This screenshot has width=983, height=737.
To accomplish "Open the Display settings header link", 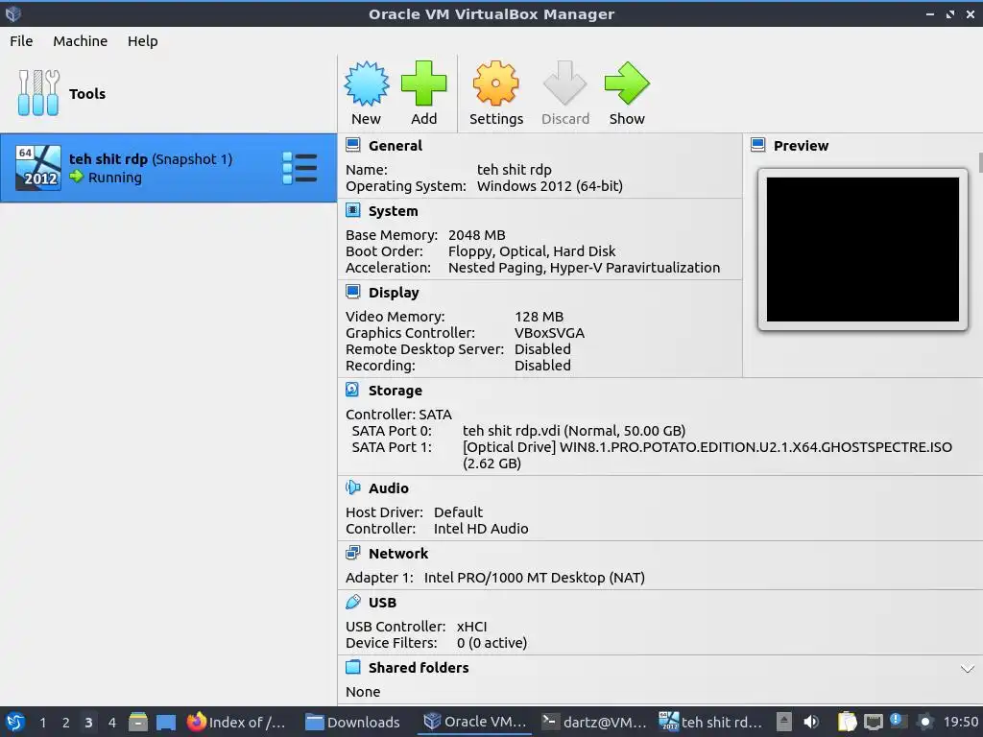I will [x=394, y=293].
